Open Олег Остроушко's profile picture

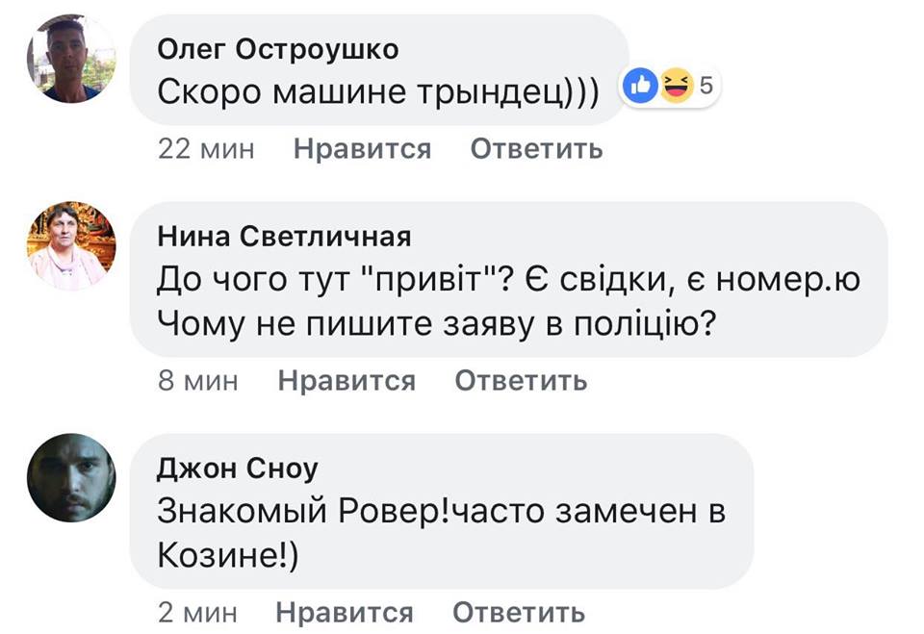70,59
